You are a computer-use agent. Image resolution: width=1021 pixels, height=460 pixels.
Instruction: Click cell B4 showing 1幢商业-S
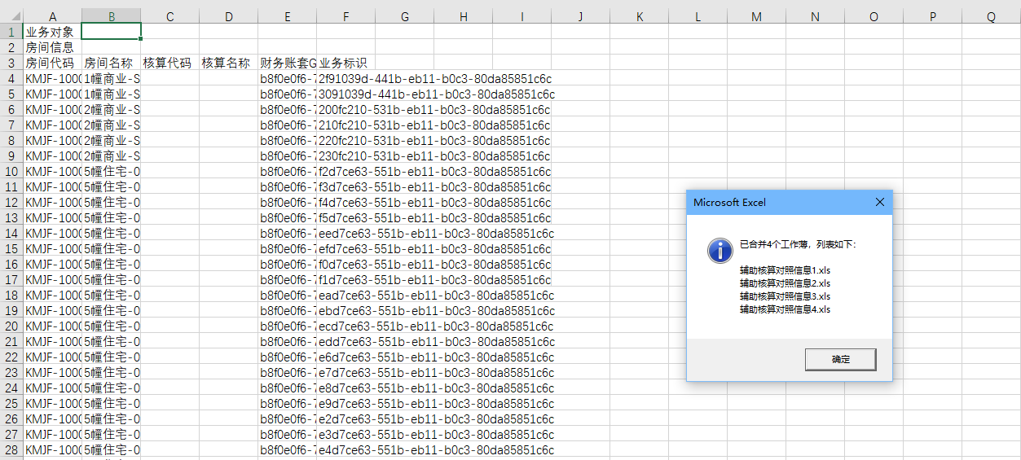tap(112, 78)
